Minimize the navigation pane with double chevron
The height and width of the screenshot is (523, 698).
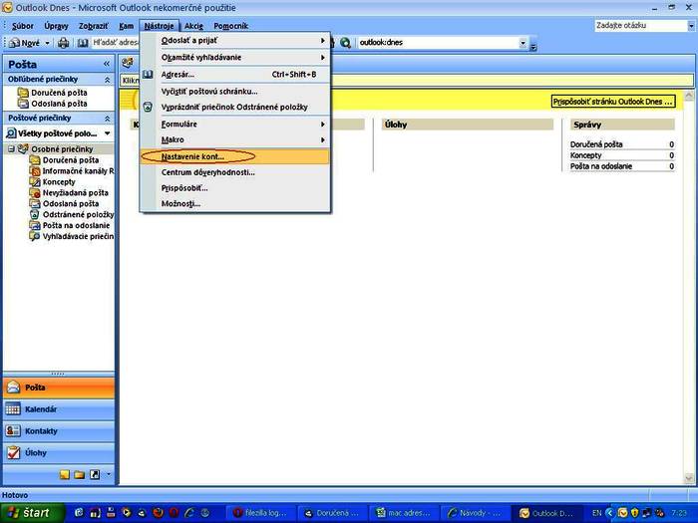(107, 64)
